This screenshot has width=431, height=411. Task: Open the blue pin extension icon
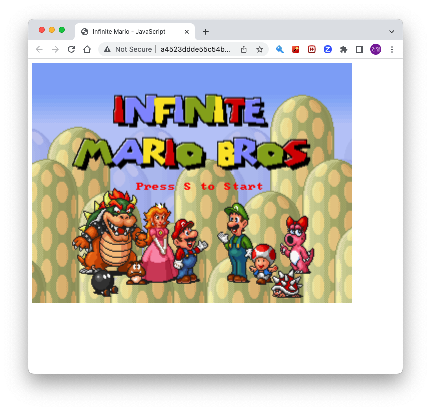pyautogui.click(x=280, y=49)
